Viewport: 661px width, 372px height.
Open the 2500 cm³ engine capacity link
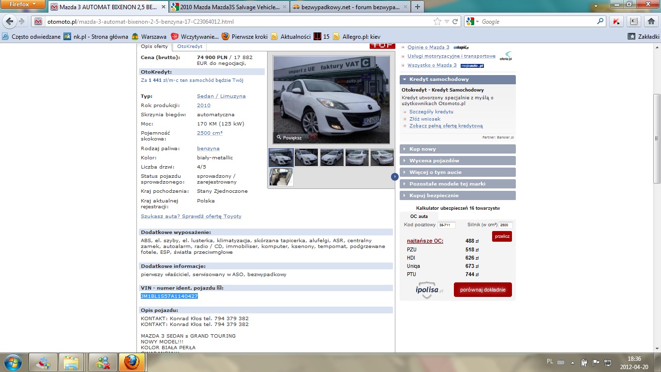210,133
